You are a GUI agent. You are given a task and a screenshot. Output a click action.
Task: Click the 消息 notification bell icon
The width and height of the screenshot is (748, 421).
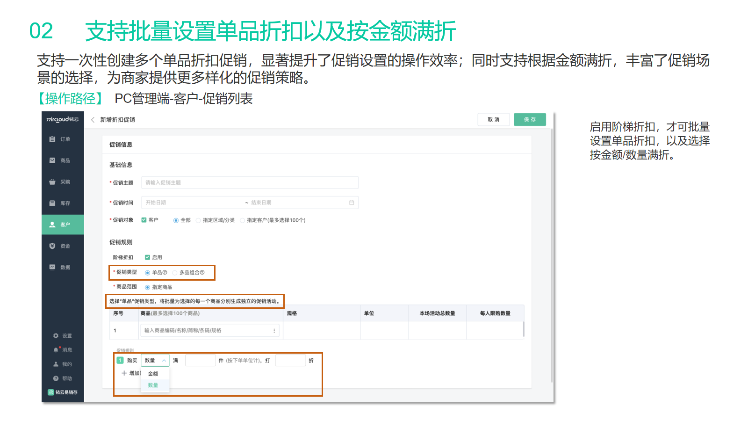tap(56, 350)
